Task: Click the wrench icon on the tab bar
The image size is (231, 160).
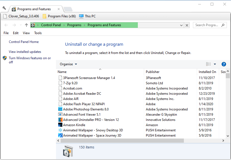Action: [4, 9]
